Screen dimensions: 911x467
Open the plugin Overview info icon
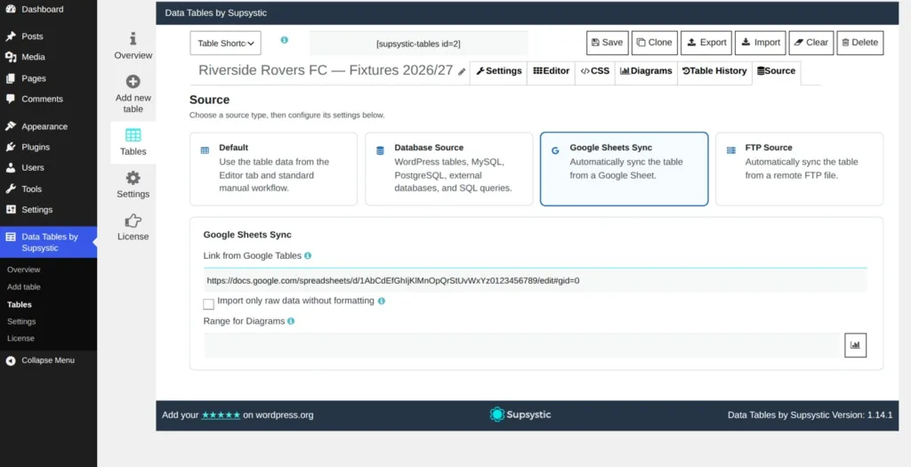point(133,39)
